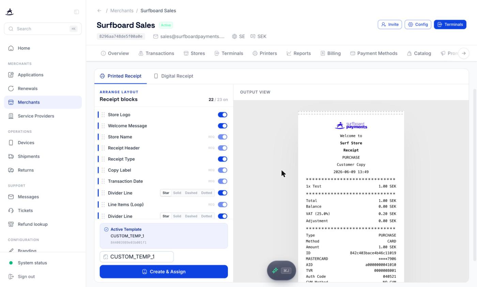Click the Home icon in sidebar
Viewport: 477px width, 287px height.
click(11, 48)
